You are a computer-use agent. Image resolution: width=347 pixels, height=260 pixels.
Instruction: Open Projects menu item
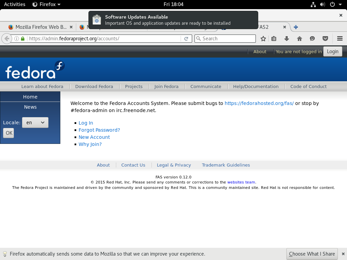(x=134, y=86)
